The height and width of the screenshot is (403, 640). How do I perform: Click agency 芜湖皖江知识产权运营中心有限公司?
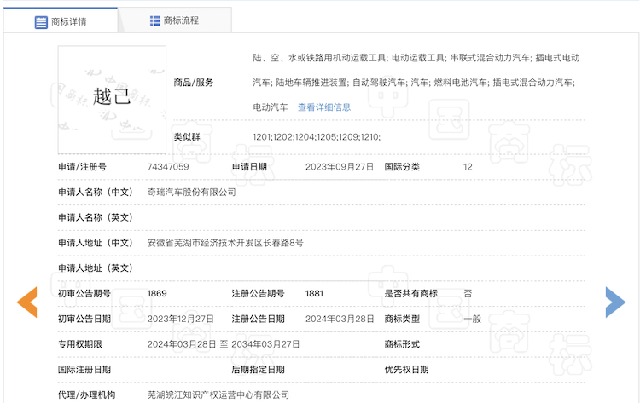pyautogui.click(x=218, y=395)
